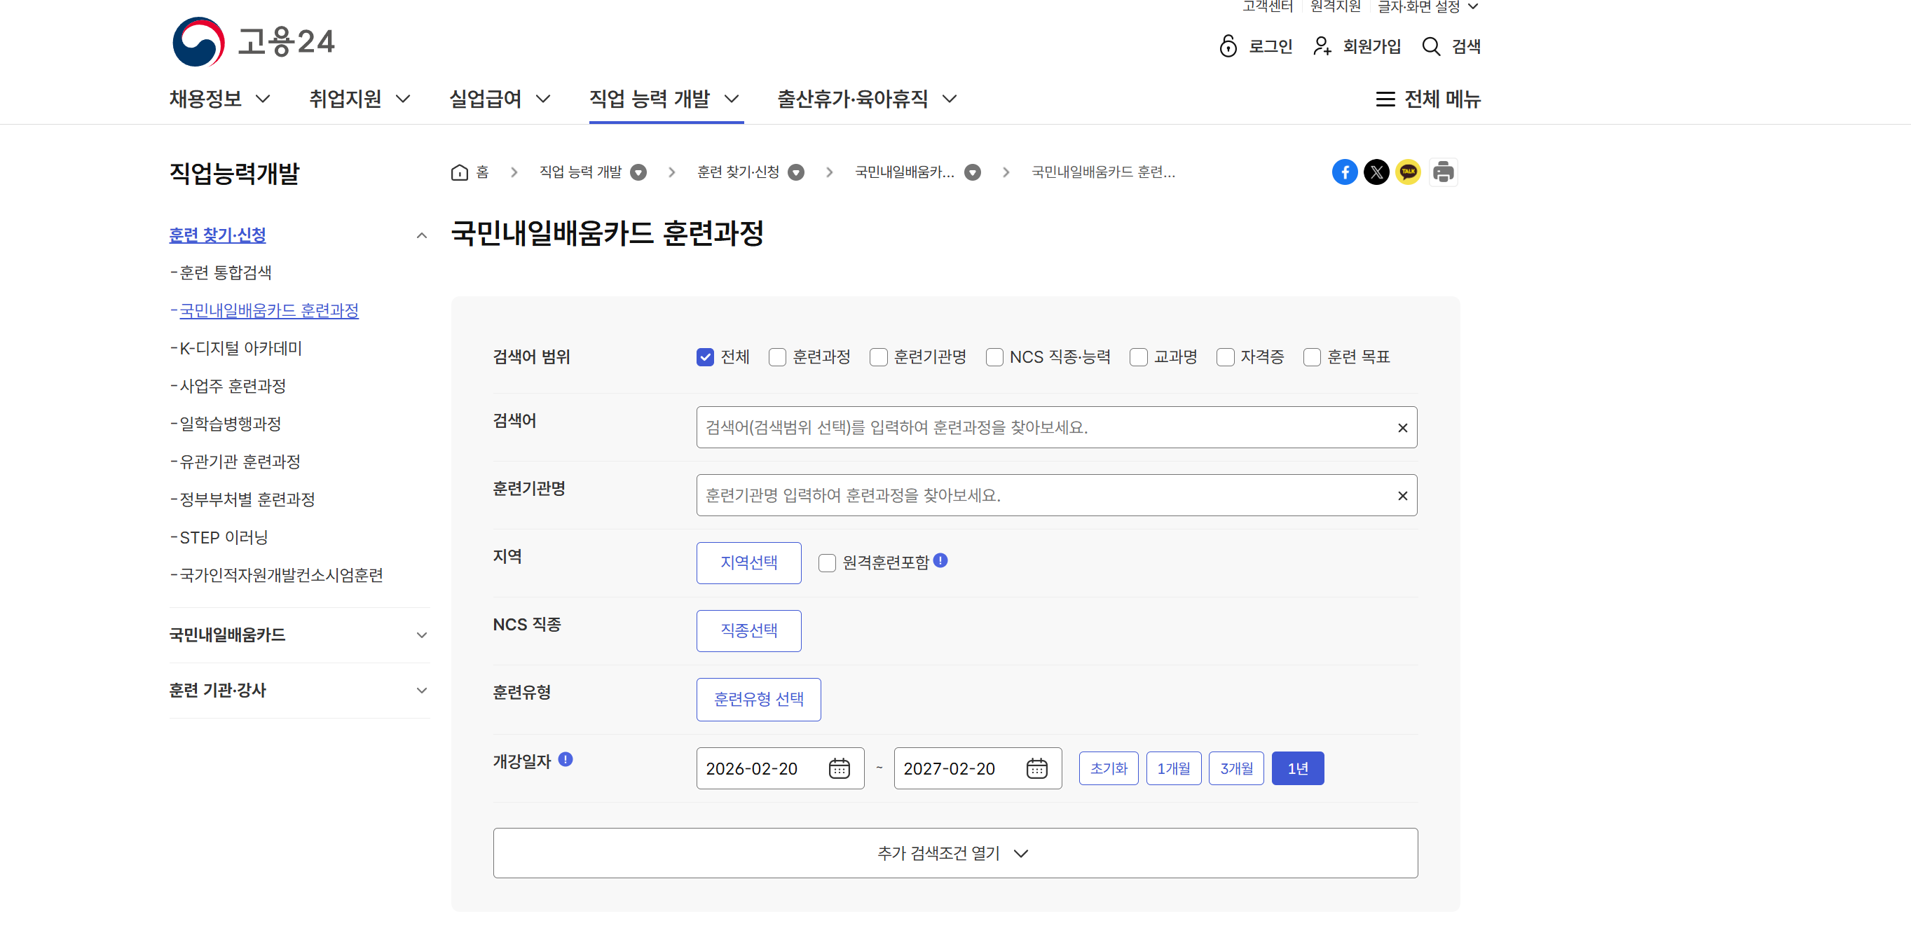Check the 훈련기관명 scope checkbox
The width and height of the screenshot is (1911, 928).
(878, 357)
